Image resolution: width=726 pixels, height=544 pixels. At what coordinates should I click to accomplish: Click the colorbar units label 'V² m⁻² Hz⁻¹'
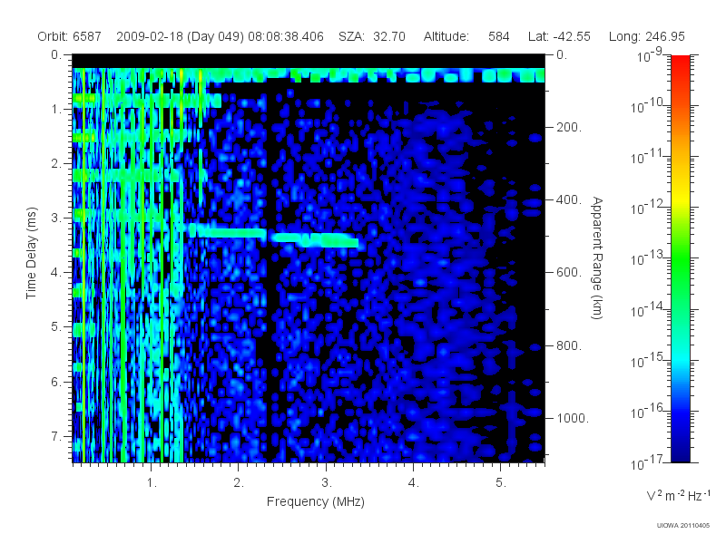click(x=678, y=495)
